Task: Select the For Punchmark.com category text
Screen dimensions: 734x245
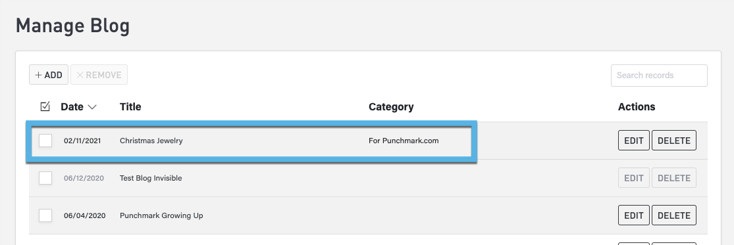Action: (404, 141)
